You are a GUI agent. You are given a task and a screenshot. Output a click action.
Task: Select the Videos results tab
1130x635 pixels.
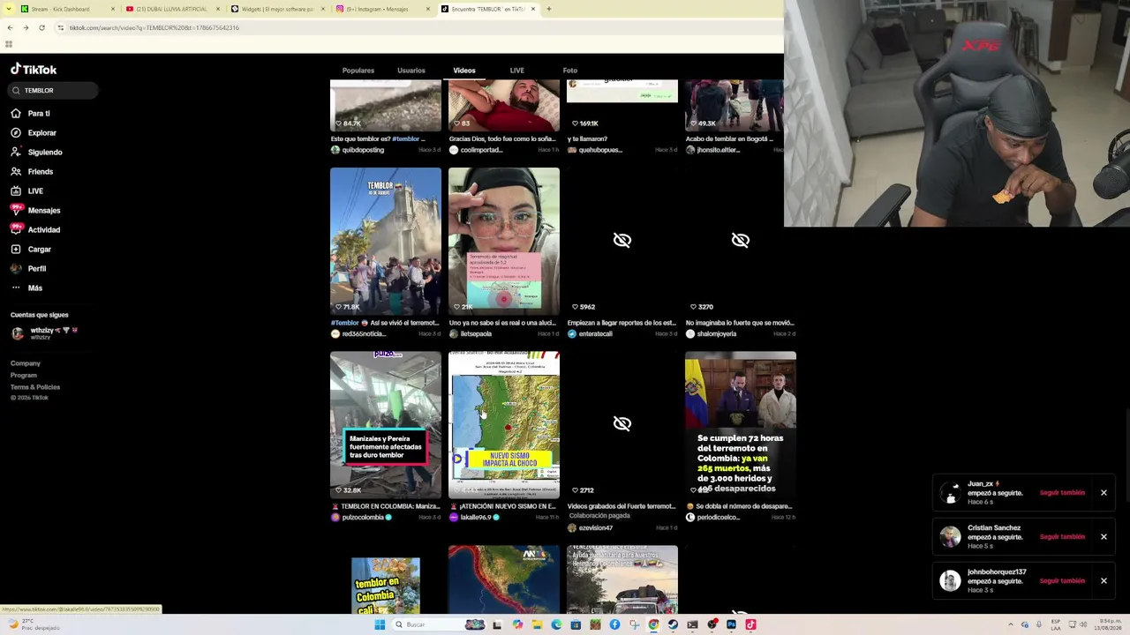[464, 71]
